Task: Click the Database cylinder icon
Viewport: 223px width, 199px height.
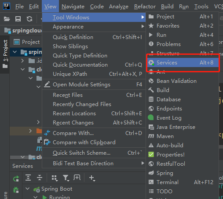Action: 151,99
